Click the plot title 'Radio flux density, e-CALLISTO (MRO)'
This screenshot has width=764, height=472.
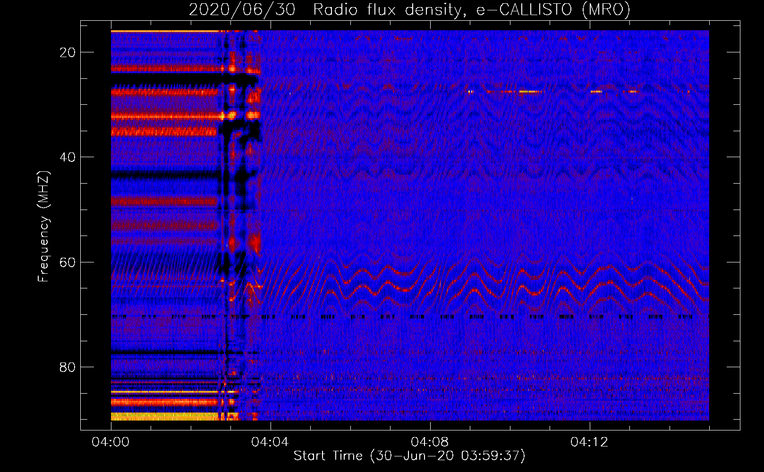point(472,9)
